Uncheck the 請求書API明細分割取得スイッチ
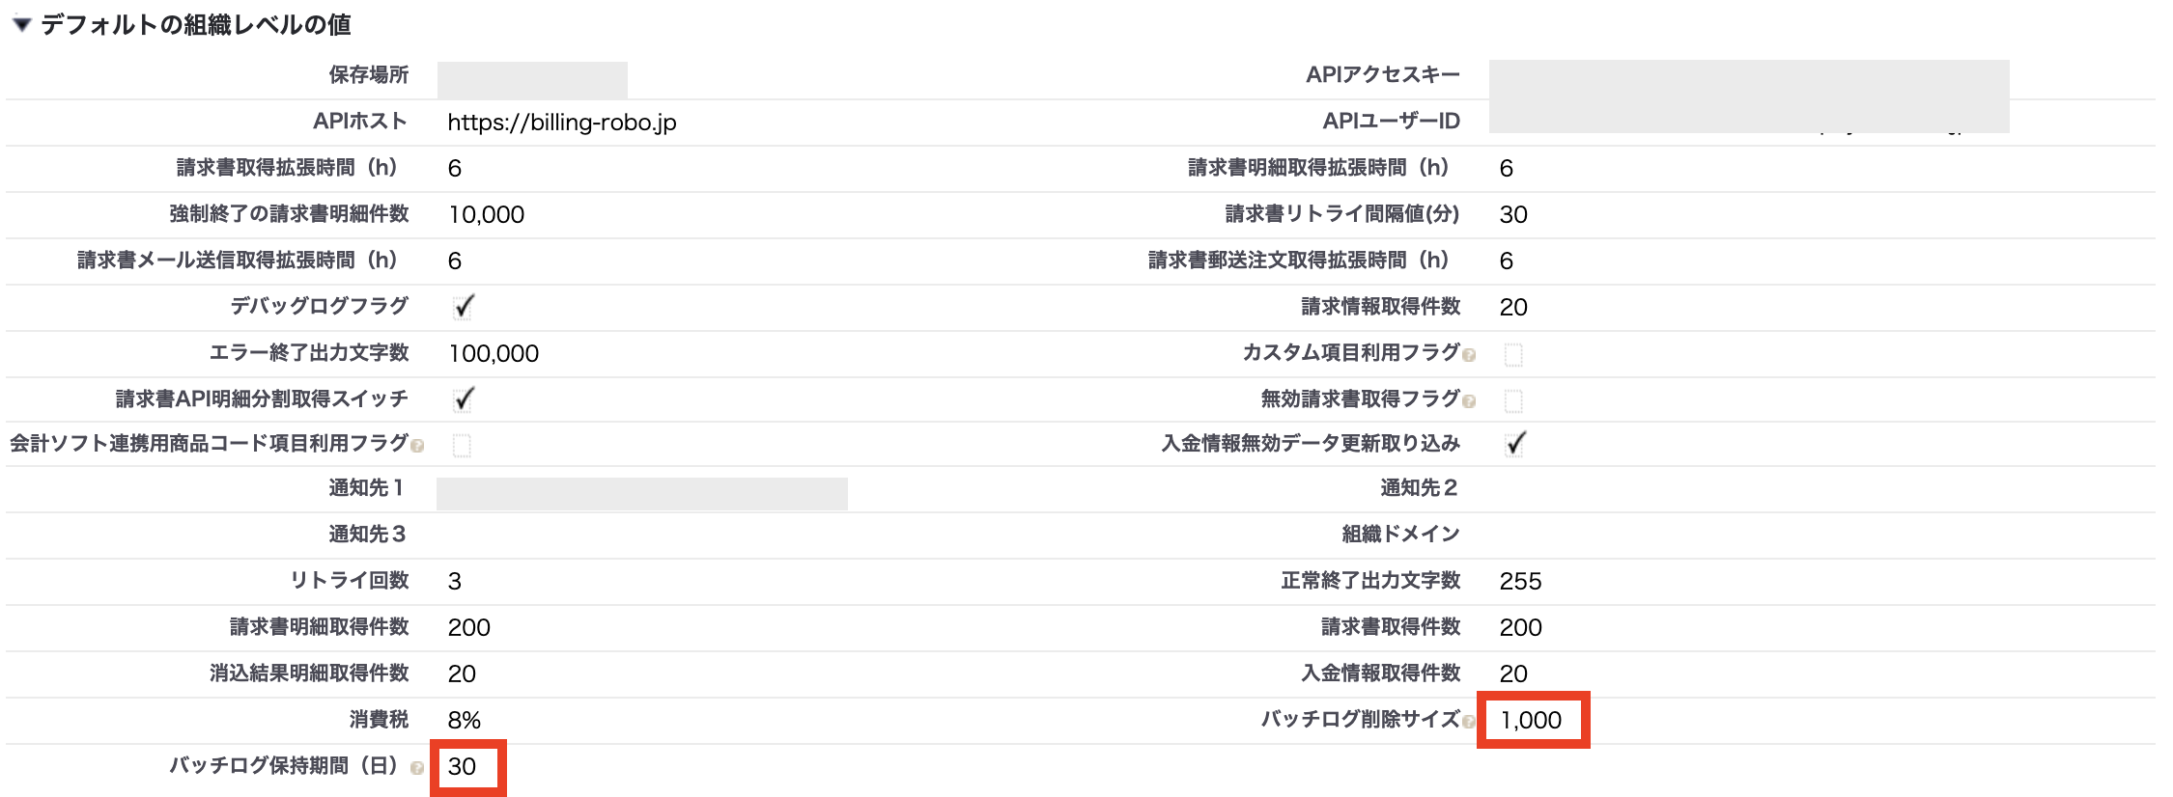 click(x=463, y=398)
